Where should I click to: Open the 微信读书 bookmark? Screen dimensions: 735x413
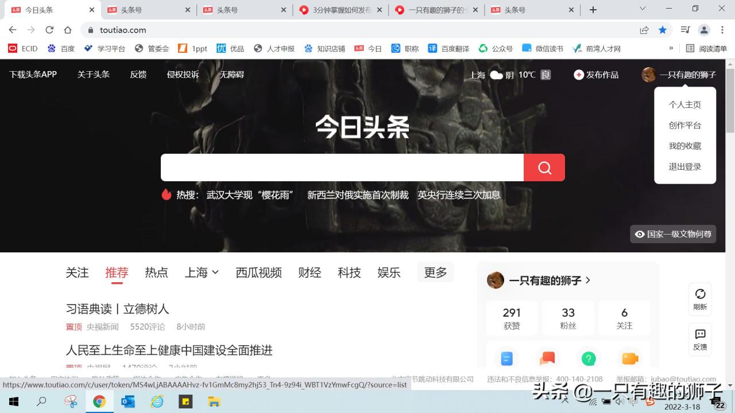coord(543,49)
